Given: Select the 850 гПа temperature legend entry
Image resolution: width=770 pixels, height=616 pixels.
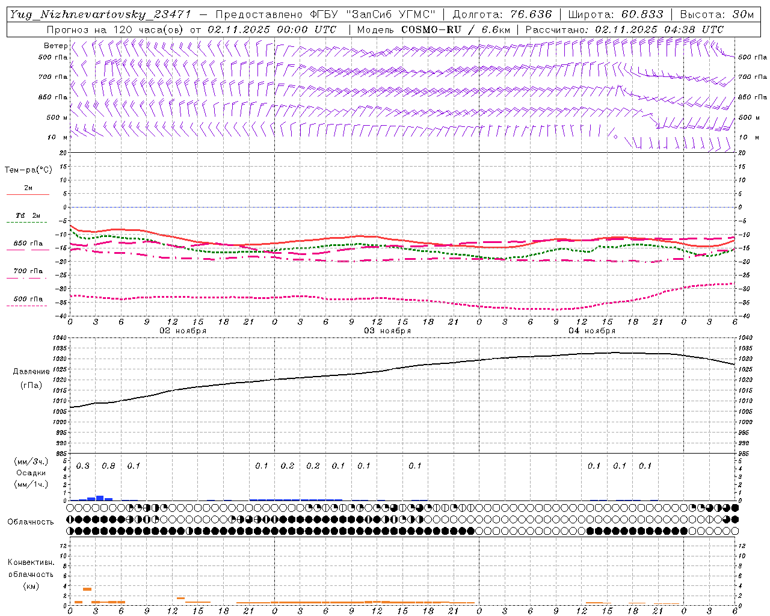Looking at the screenshot, I should point(28,244).
